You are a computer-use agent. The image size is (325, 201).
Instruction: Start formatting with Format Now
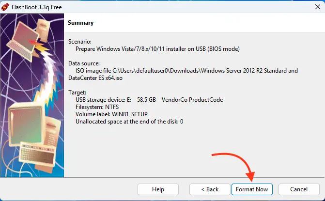(252, 189)
